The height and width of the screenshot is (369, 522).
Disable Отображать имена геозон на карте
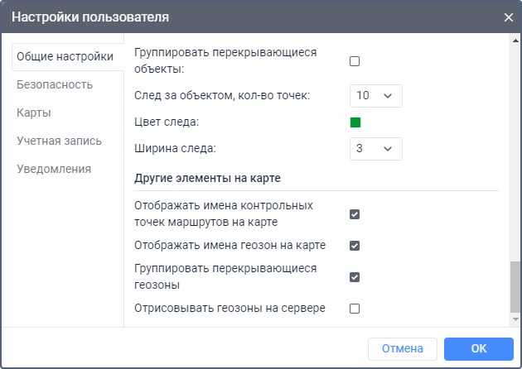coord(355,246)
